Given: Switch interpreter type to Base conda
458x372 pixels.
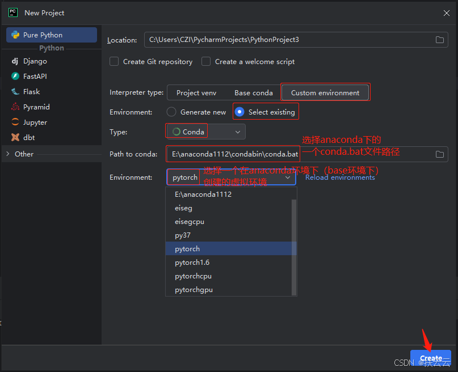Looking at the screenshot, I should (254, 93).
